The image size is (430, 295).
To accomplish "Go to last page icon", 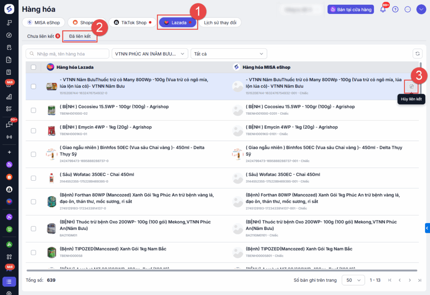I will pos(420,280).
